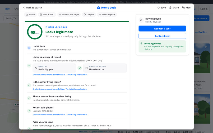The width and height of the screenshot is (213, 133).
Task: Open synthetic demo record link under lister check
Action: click(60, 75)
